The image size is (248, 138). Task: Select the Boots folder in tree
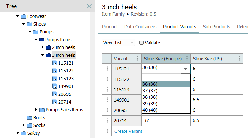pos(39,118)
